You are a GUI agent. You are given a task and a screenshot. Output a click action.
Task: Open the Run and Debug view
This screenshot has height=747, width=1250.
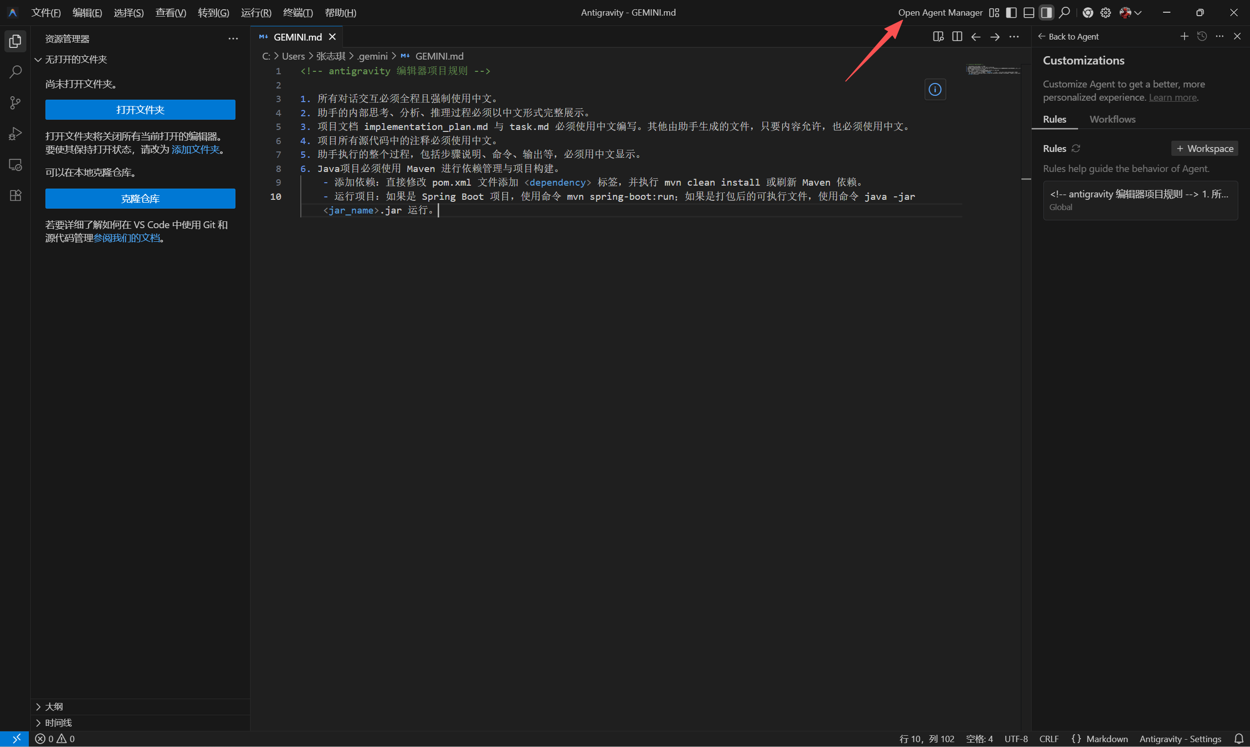[15, 133]
